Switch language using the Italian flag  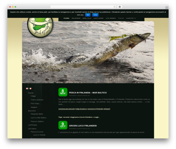tap(31, 88)
